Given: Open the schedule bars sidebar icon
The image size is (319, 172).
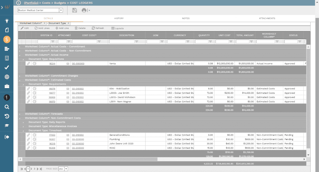Looking at the screenshot, I should tap(7, 49).
